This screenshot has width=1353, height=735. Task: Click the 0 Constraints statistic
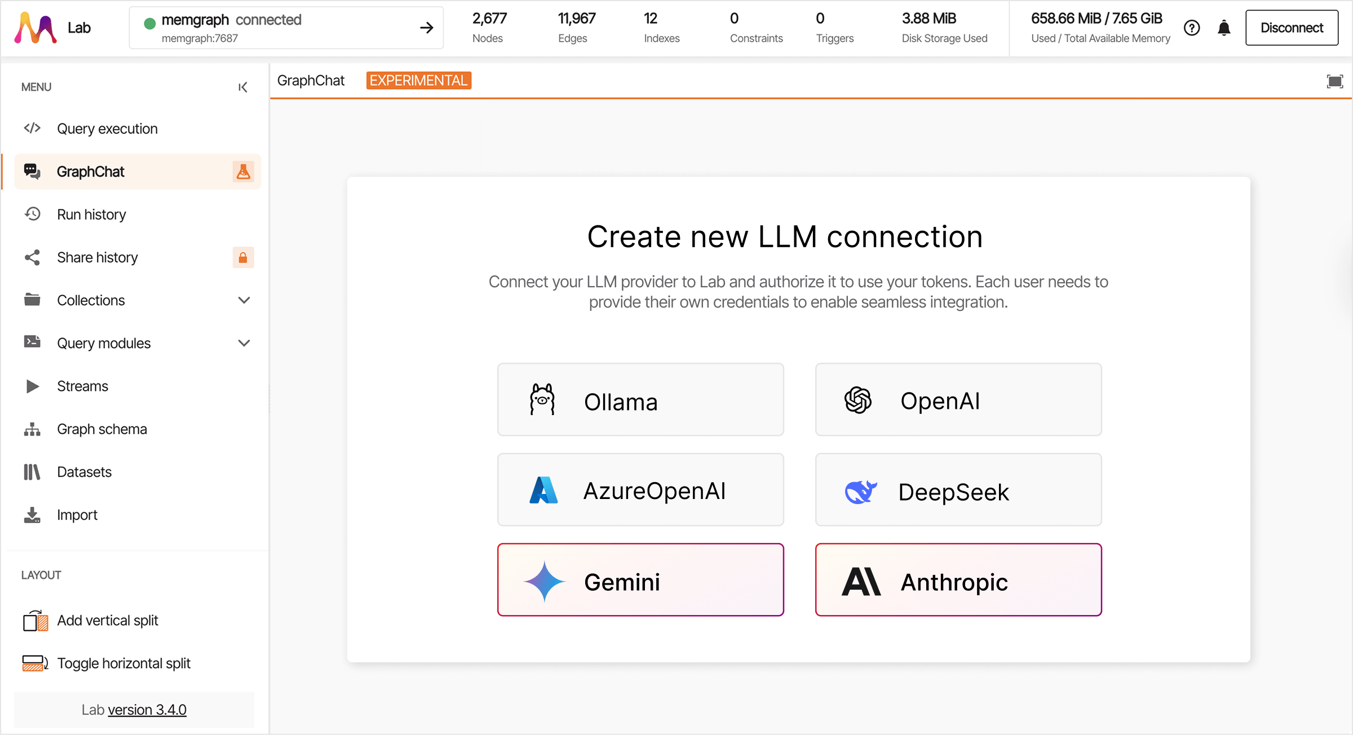point(757,28)
